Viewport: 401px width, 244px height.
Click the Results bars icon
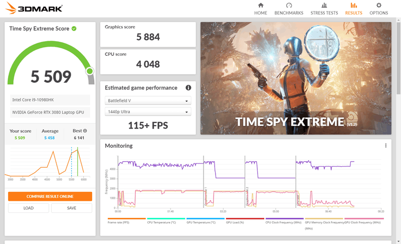[354, 5]
